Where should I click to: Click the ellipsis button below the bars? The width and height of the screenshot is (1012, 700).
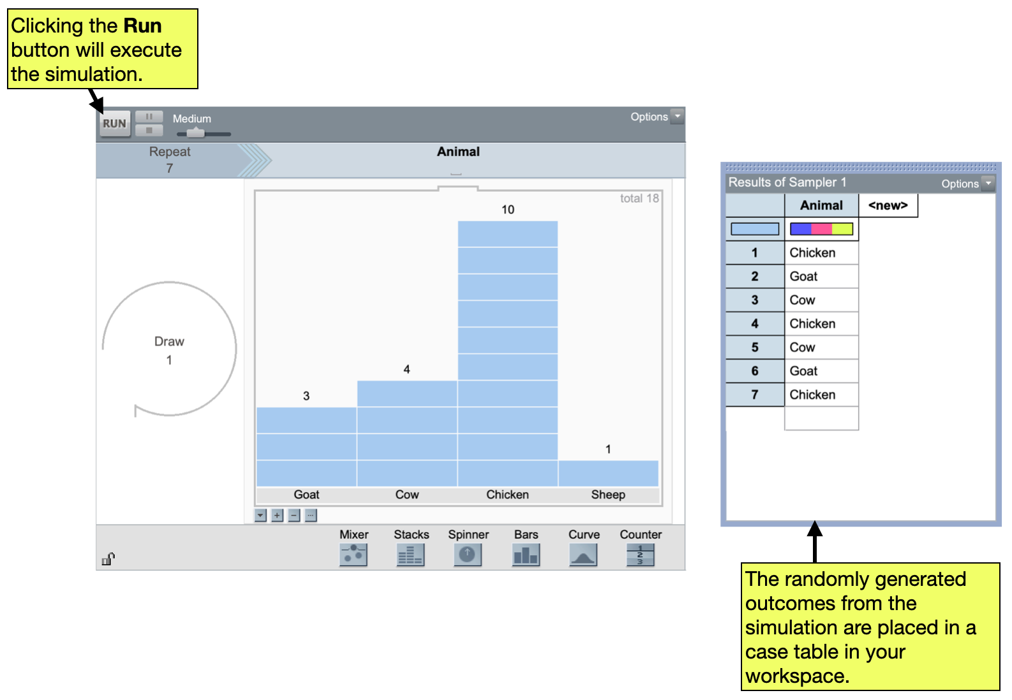click(x=311, y=515)
